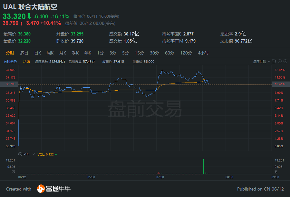Click the +10.41% pre-market change
Screen dimensions: 290x197
51,23
